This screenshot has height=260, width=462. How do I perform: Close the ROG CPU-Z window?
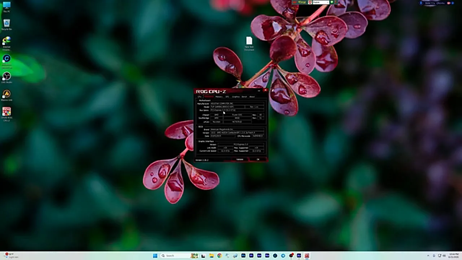(265, 90)
